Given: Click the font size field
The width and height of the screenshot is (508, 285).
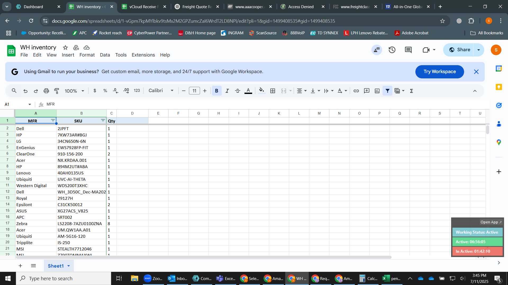Looking at the screenshot, I should click(x=194, y=91).
